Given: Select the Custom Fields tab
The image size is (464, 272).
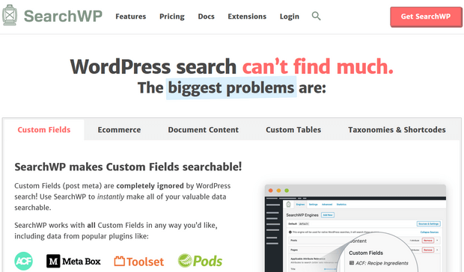Looking at the screenshot, I should coord(44,130).
